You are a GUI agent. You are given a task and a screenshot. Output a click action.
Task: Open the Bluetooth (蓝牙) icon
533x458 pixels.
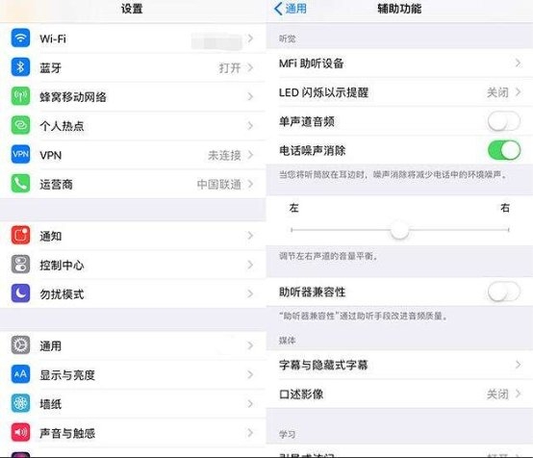click(x=20, y=67)
